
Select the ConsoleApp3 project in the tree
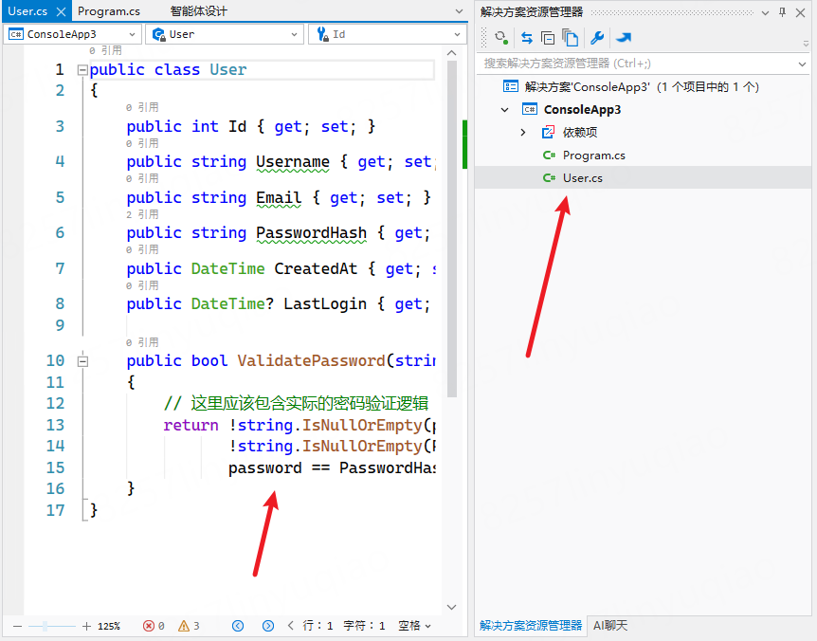643,109
